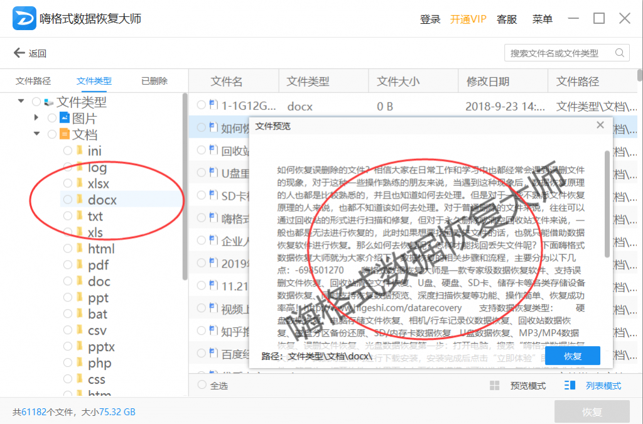Select radio button for 1-1G12G... file

coord(201,105)
